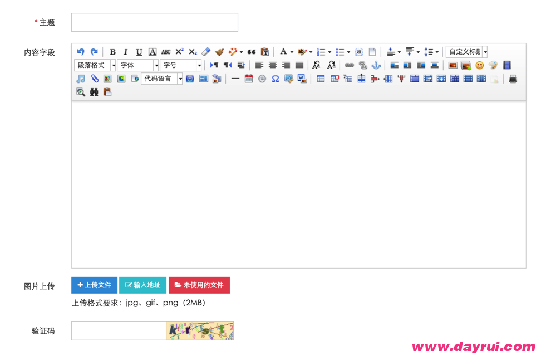Insert a table
546x356 pixels.
tap(321, 79)
